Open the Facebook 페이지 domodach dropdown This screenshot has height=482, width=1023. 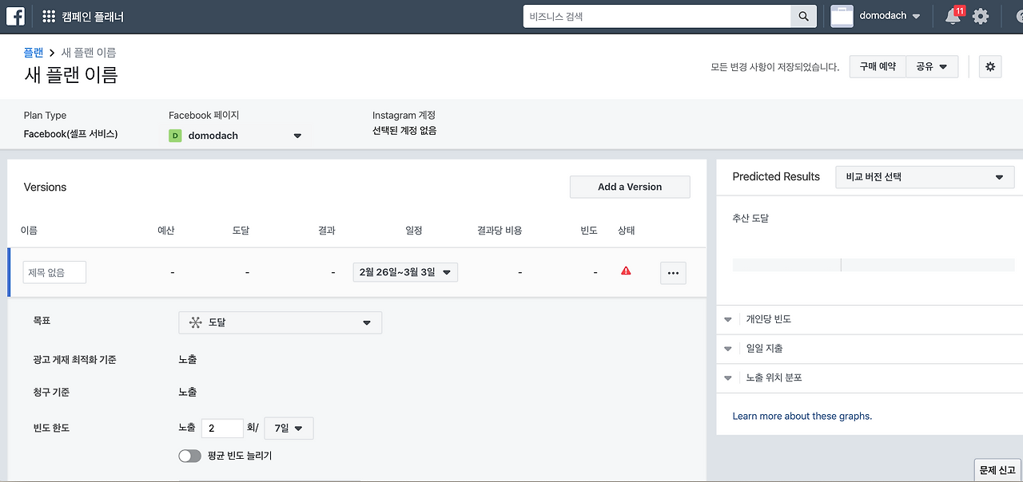click(x=236, y=136)
